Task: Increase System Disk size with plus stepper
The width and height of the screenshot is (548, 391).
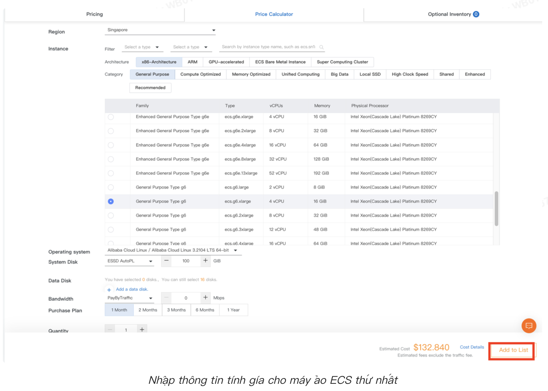Action: click(205, 261)
